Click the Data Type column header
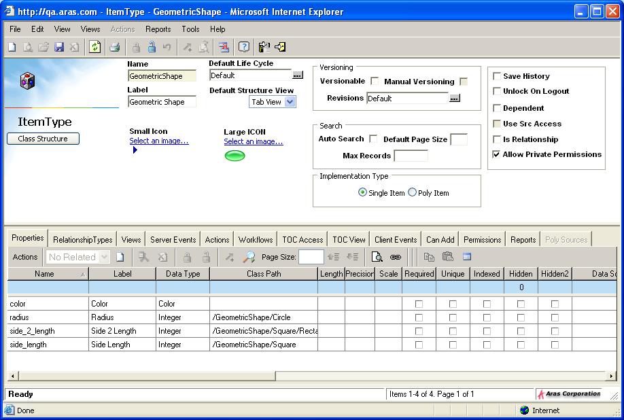 point(183,274)
